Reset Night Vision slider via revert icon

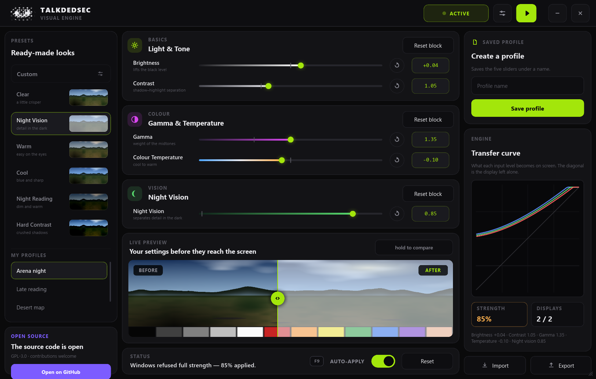click(397, 213)
